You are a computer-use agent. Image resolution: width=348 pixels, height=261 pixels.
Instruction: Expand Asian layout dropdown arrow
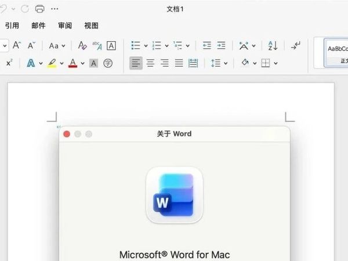tap(253, 46)
